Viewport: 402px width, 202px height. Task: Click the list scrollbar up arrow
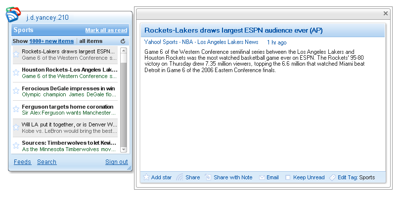124,51
